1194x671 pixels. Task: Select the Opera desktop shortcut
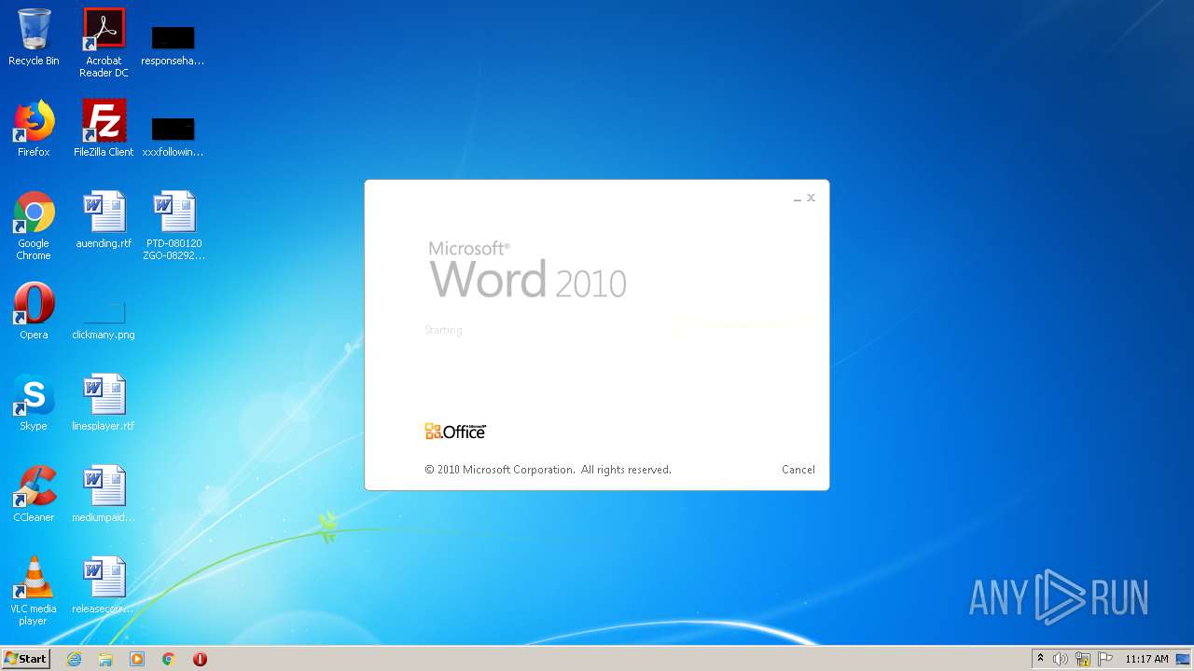click(34, 311)
